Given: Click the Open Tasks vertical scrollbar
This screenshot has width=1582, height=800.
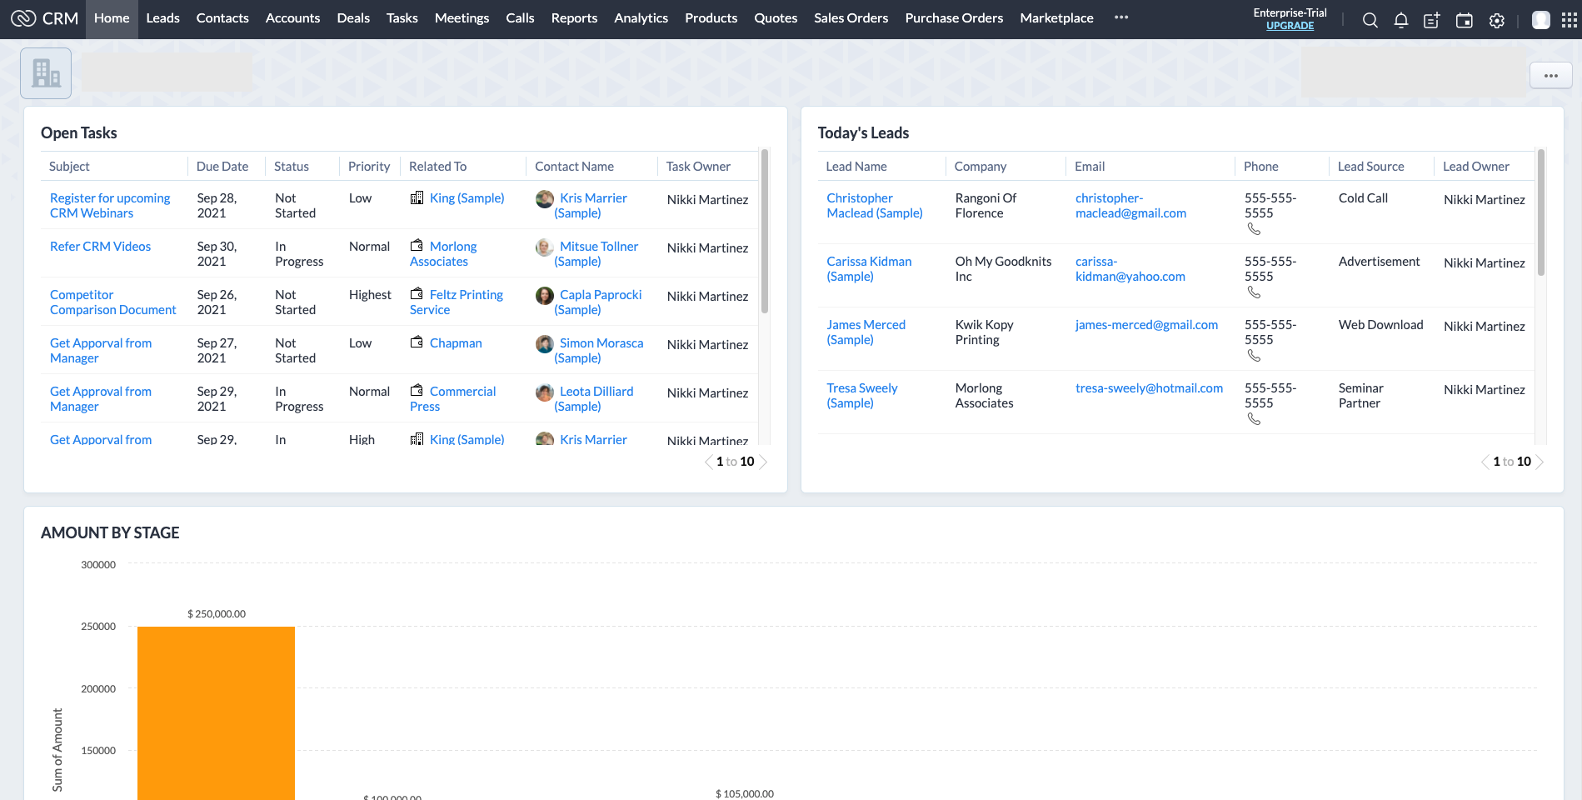Looking at the screenshot, I should 765,232.
